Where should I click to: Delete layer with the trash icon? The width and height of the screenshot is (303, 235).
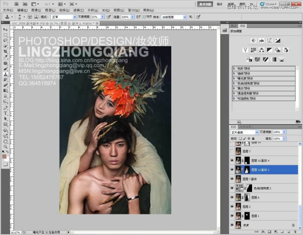click(295, 231)
